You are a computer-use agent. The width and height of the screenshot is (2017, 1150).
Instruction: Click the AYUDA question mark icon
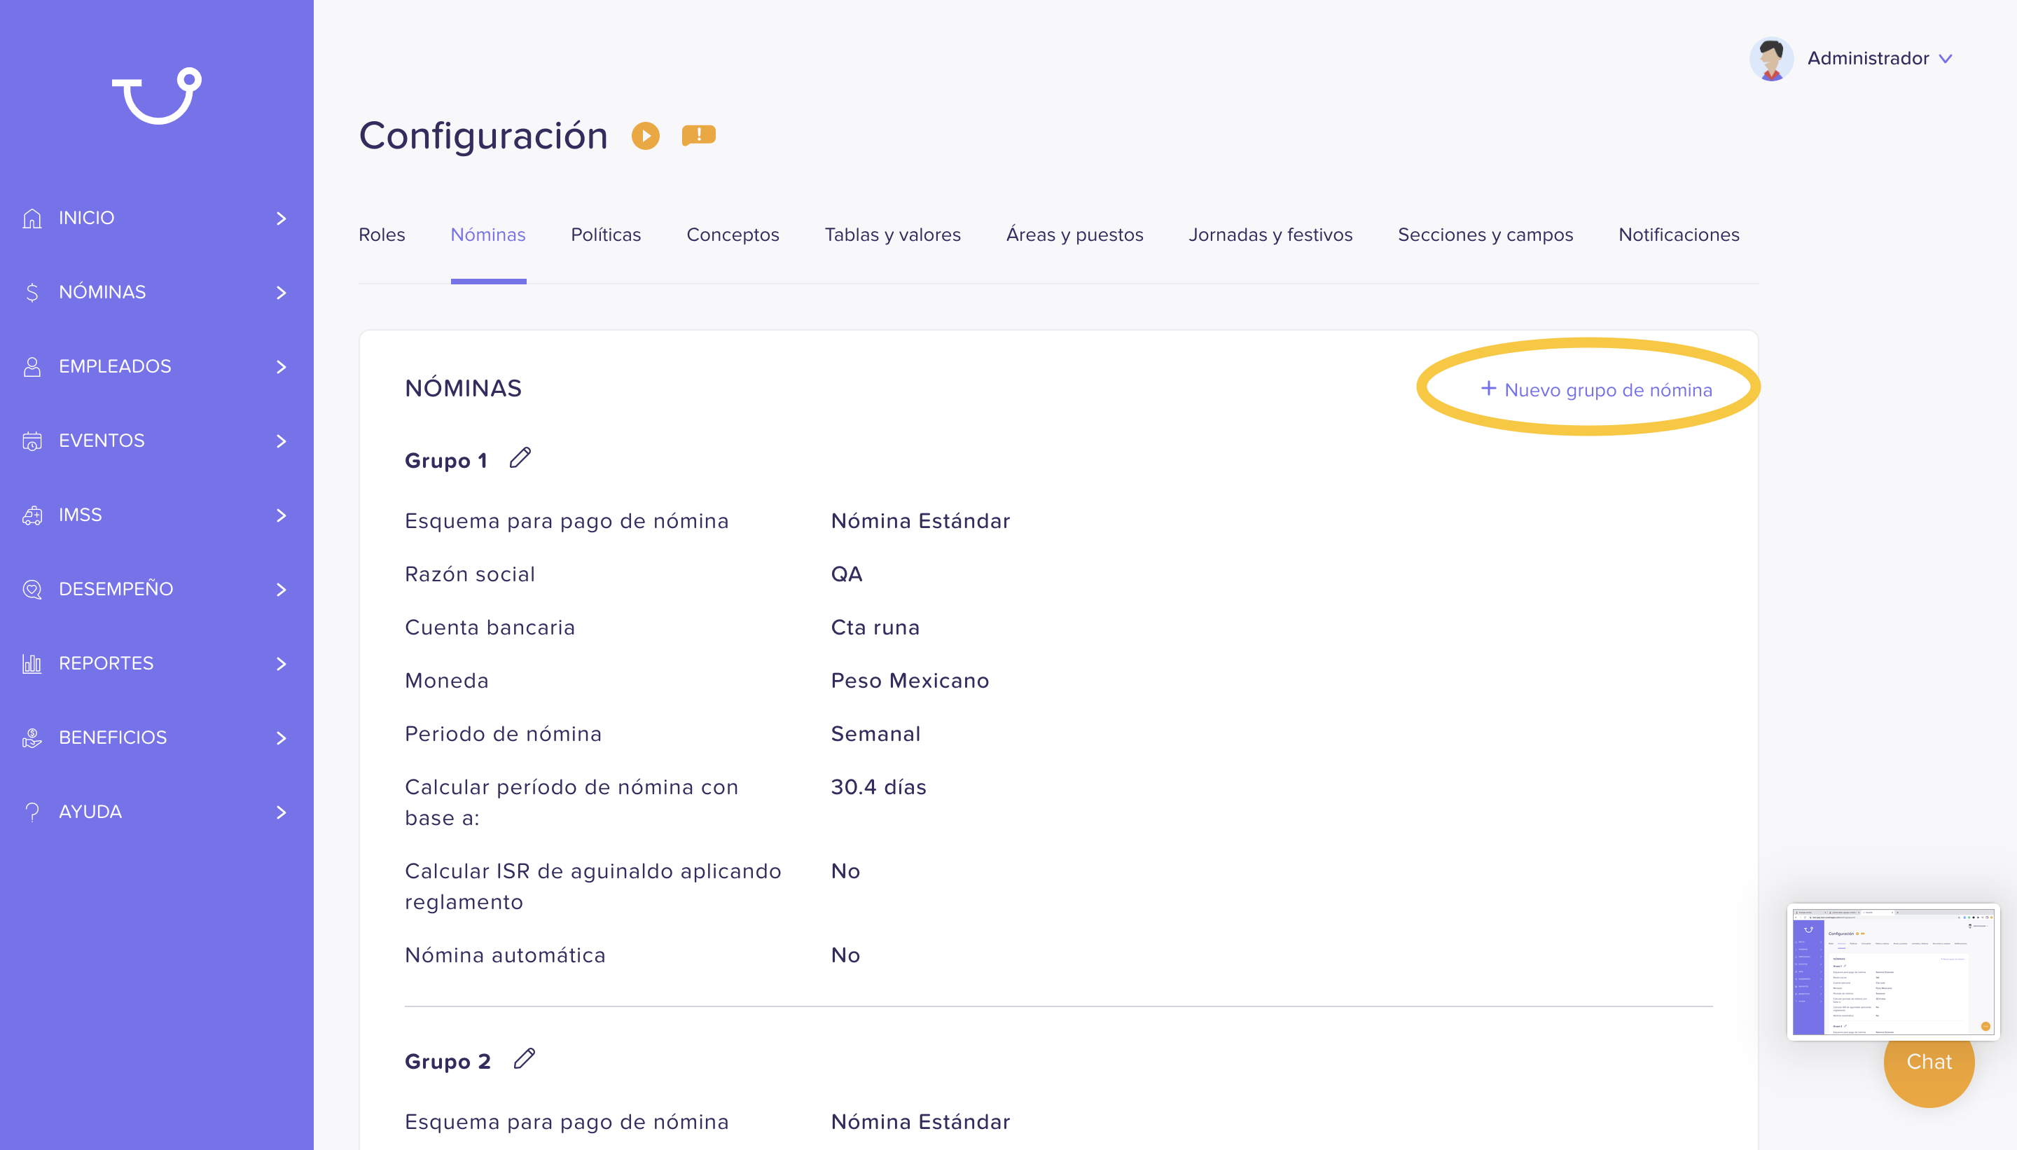coord(32,812)
